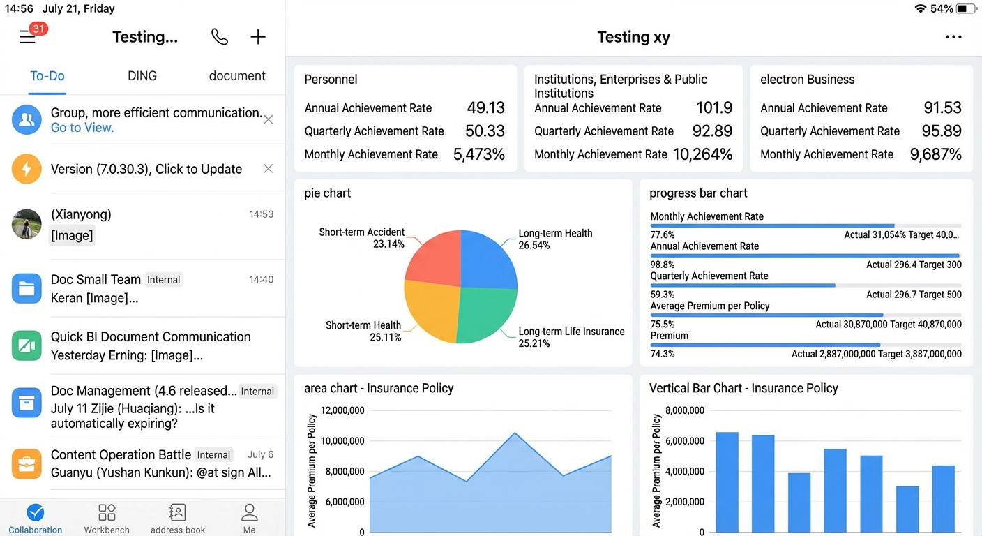Open the Workbench icon in bottom bar
The width and height of the screenshot is (982, 536).
coord(107,513)
